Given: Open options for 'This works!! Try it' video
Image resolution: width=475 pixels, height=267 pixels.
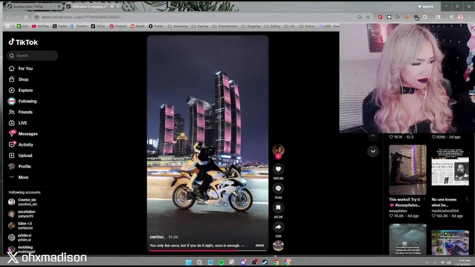Looking at the screenshot, I should tap(424, 200).
